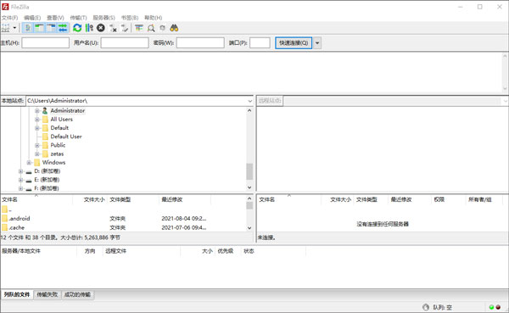Search for files with binoculars icon
This screenshot has width=509, height=313.
(x=174, y=28)
